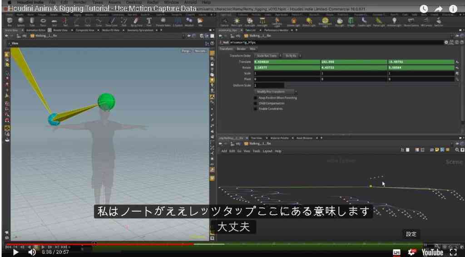Select the Box shelf tool
Image resolution: width=465 pixels, height=257 pixels.
tap(10, 22)
